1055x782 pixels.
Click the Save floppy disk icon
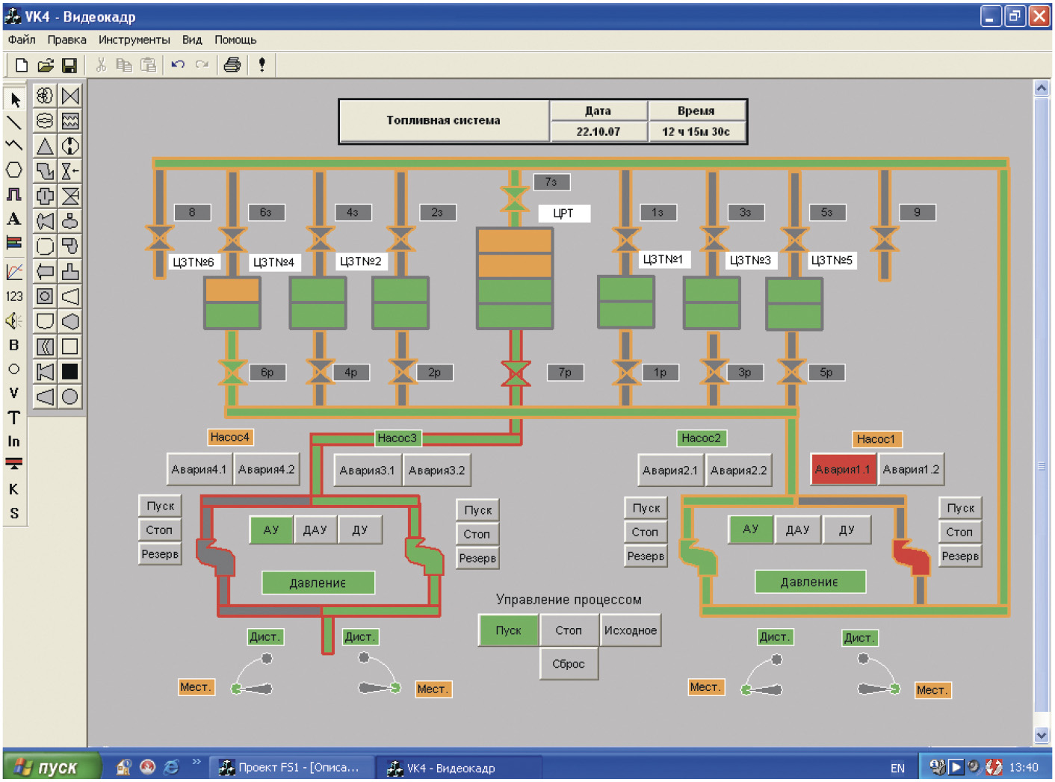(69, 66)
